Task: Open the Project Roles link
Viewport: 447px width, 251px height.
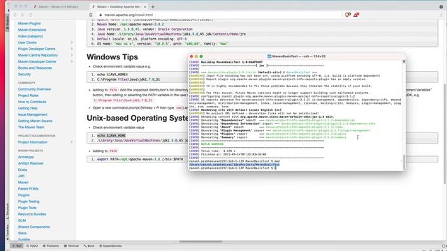Action: pyautogui.click(x=28, y=96)
